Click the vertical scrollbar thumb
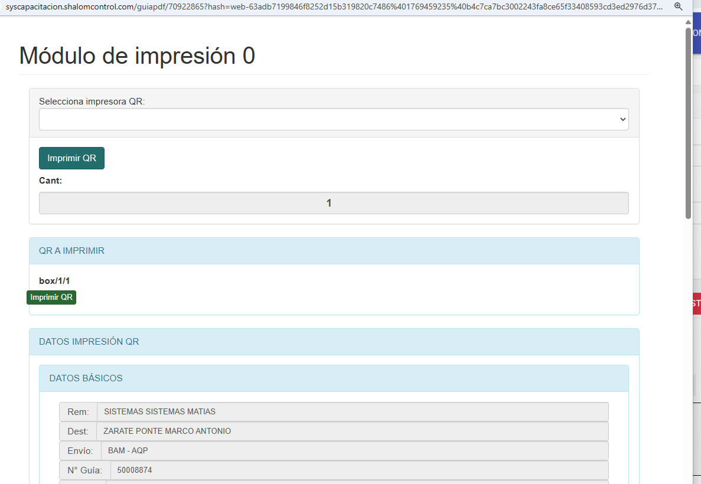This screenshot has height=484, width=701. point(688,123)
